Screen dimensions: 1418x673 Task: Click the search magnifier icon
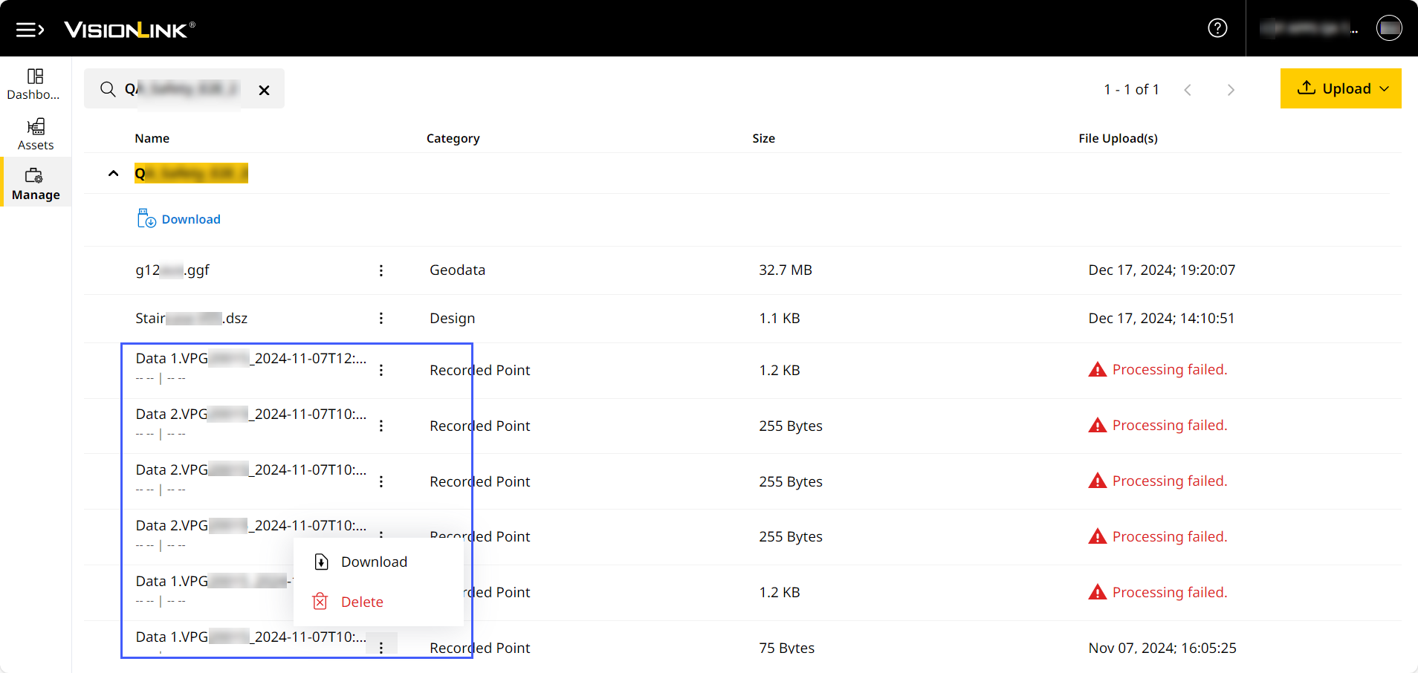(x=108, y=89)
